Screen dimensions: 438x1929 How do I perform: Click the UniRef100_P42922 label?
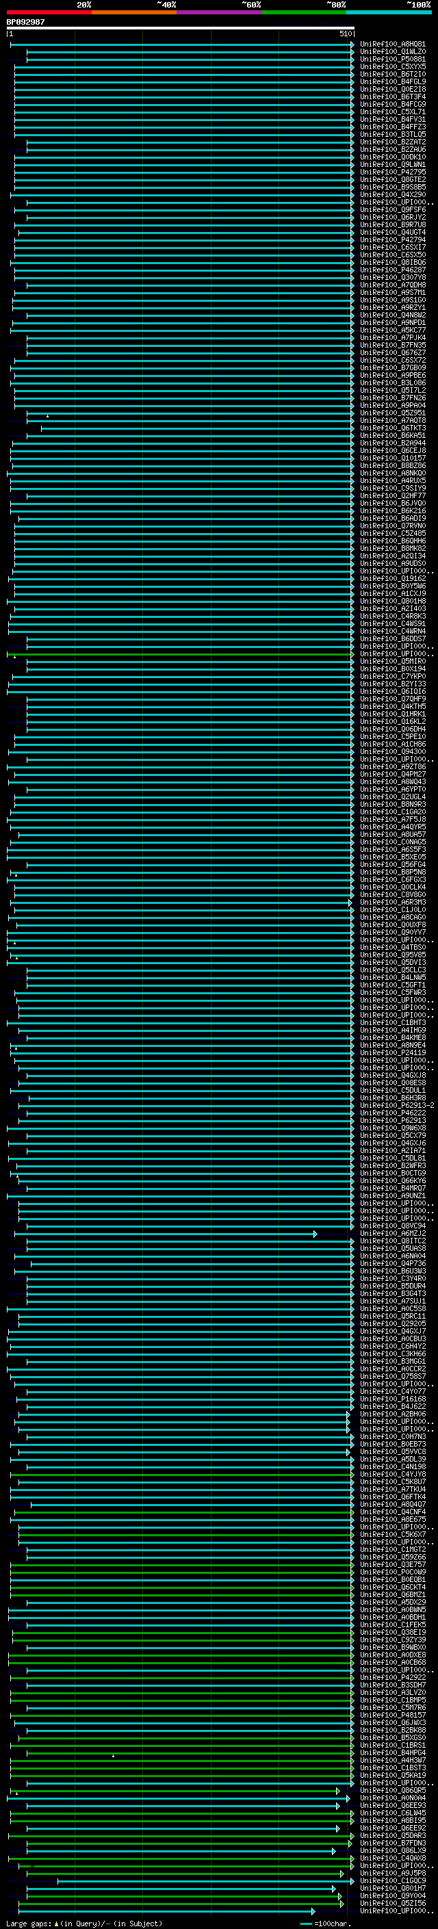tap(392, 1677)
